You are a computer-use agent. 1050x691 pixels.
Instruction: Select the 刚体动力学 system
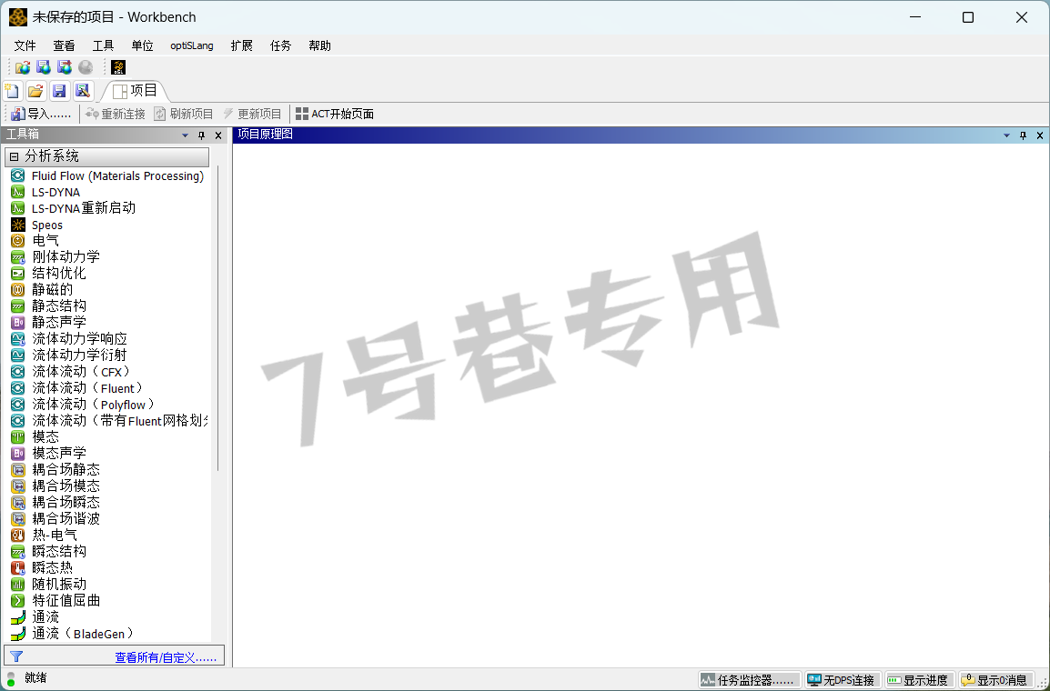(x=56, y=257)
